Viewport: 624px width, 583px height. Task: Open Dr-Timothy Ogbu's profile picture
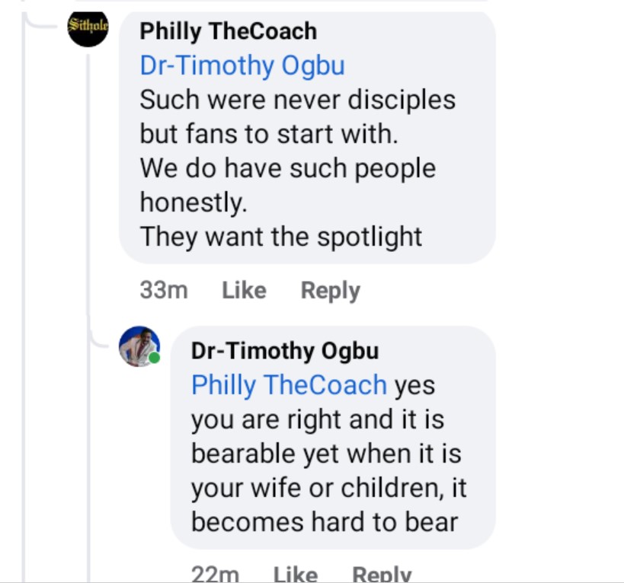(x=139, y=346)
